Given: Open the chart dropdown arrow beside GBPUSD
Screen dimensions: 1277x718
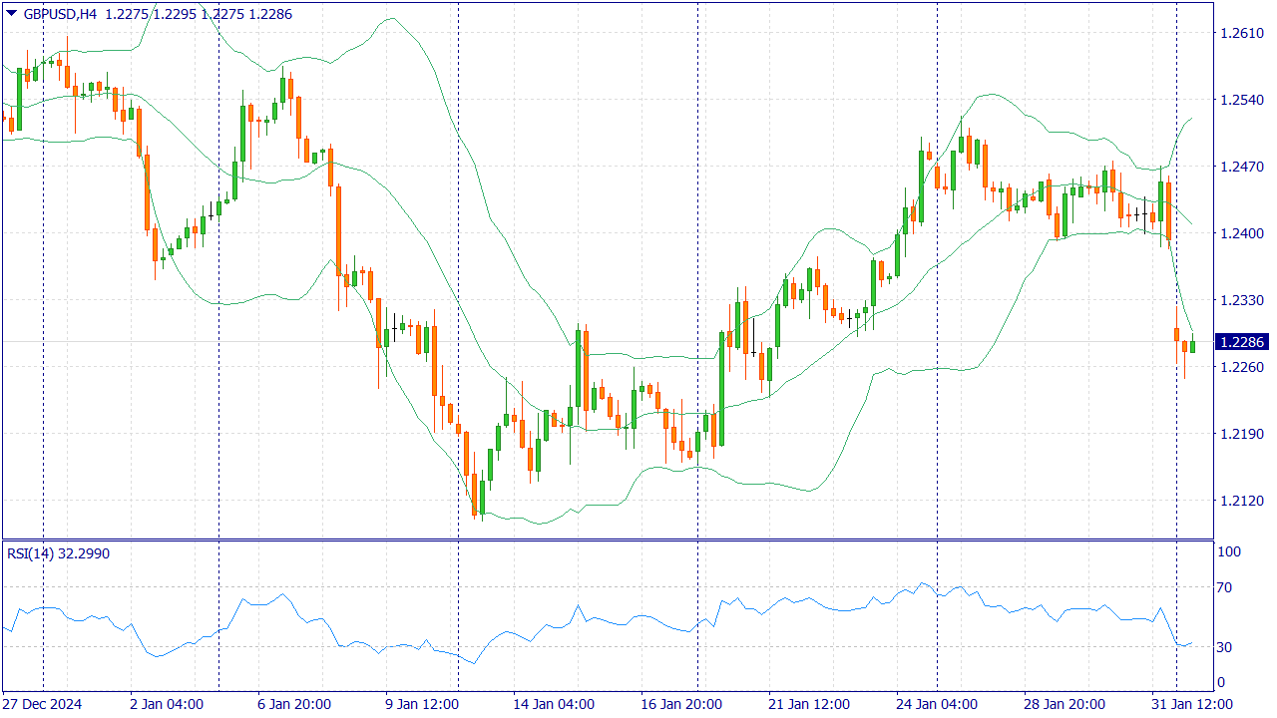Looking at the screenshot, I should click(11, 14).
